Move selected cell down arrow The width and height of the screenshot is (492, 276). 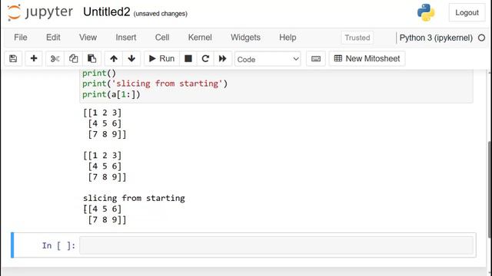[131, 58]
